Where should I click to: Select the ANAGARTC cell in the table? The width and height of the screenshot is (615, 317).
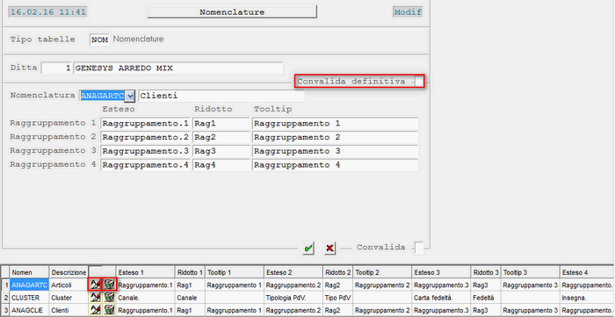coord(29,285)
